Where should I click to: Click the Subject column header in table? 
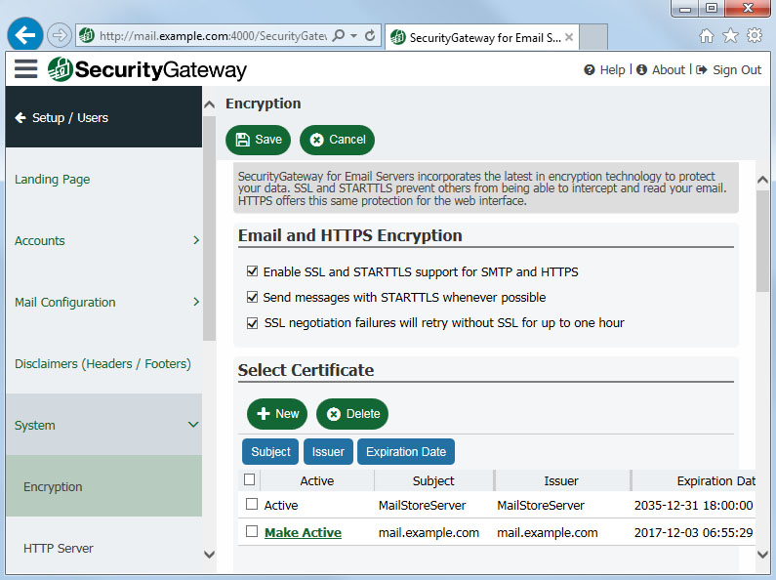tap(433, 480)
